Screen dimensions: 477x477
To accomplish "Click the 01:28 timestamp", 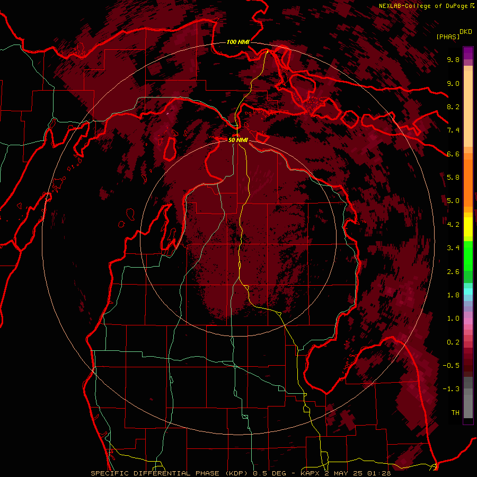I will coord(379,473).
